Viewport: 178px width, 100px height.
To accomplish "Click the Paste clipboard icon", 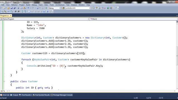I will (x=24, y=8).
